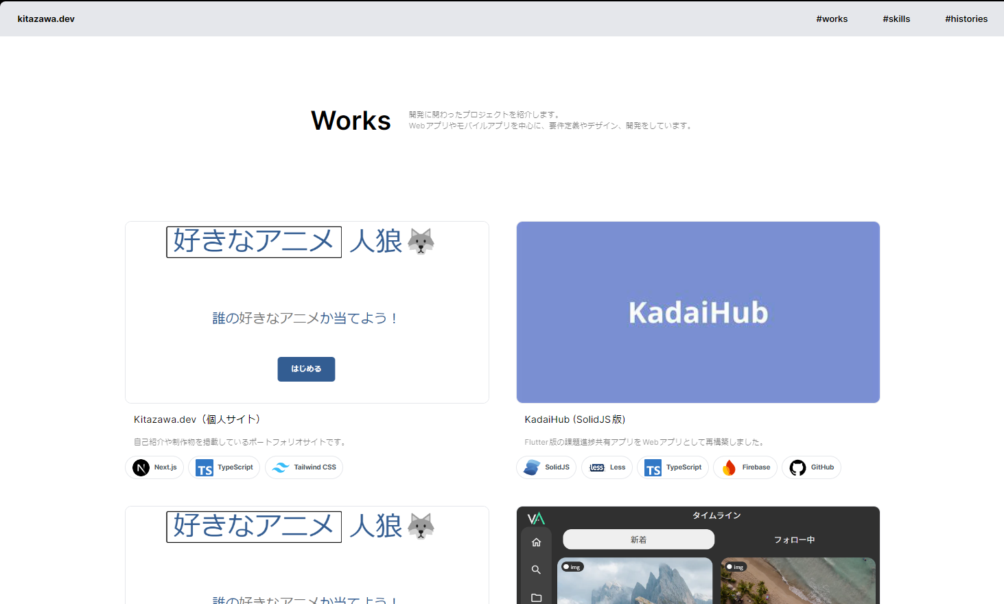
Task: Click the TypeScript icon under KadaiHub
Action: pyautogui.click(x=653, y=467)
